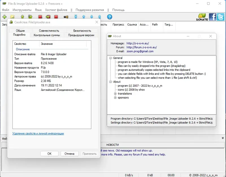
Task: Switch to the Общие tab
Action: [20, 31]
